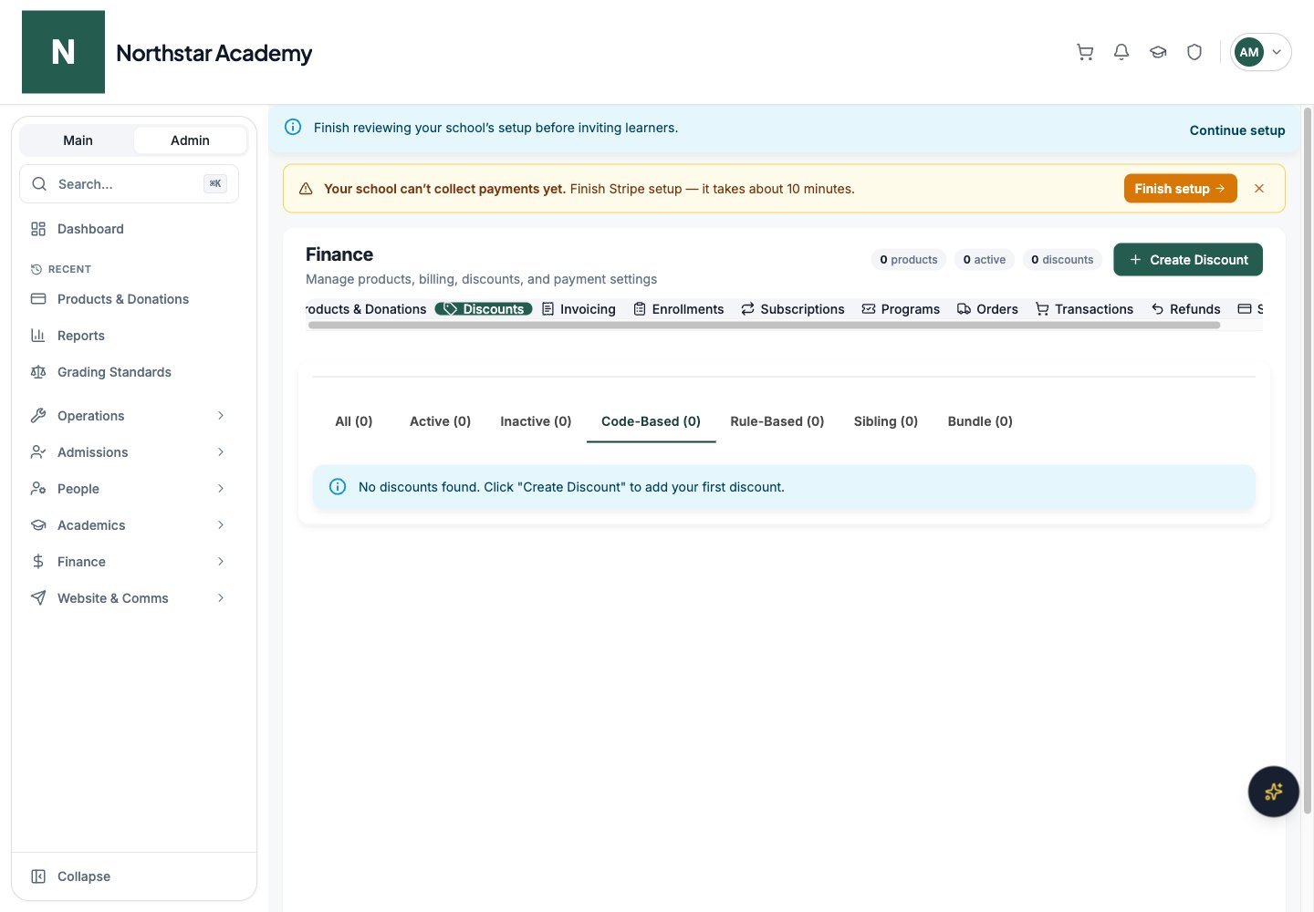Select the Refunds finance tab
The height and width of the screenshot is (912, 1314).
[1185, 309]
